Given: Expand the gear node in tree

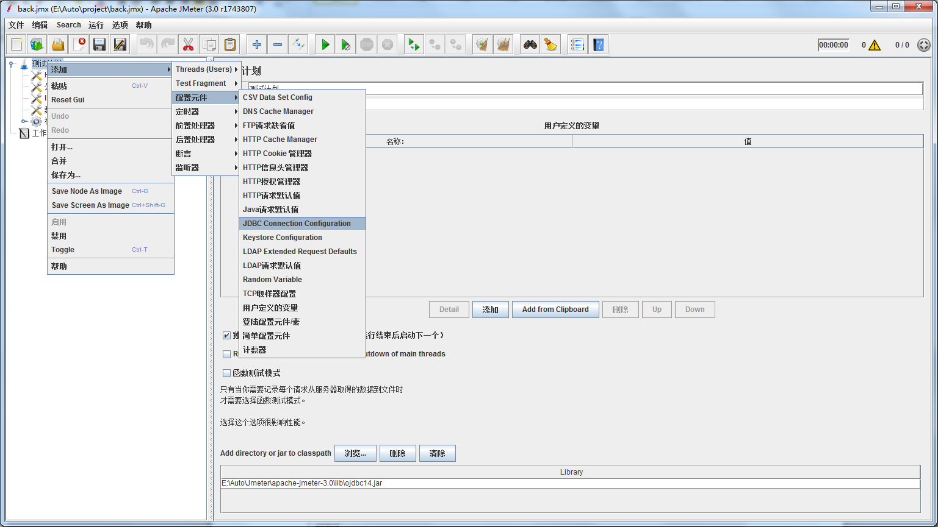Looking at the screenshot, I should (24, 122).
